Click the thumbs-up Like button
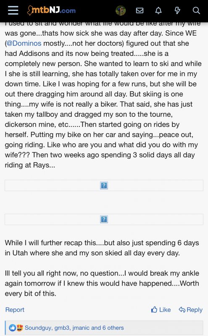208x336 pixels. point(161,310)
